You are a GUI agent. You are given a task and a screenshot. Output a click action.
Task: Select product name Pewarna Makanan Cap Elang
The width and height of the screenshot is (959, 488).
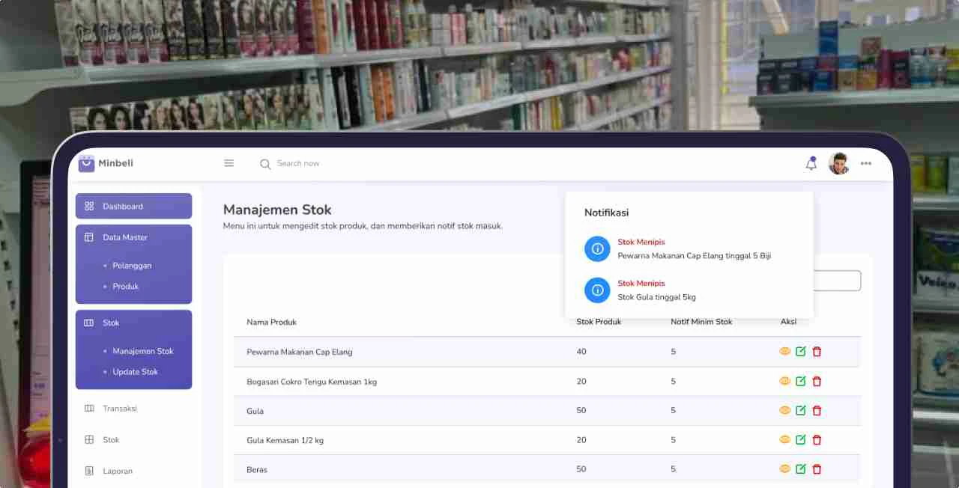point(300,352)
